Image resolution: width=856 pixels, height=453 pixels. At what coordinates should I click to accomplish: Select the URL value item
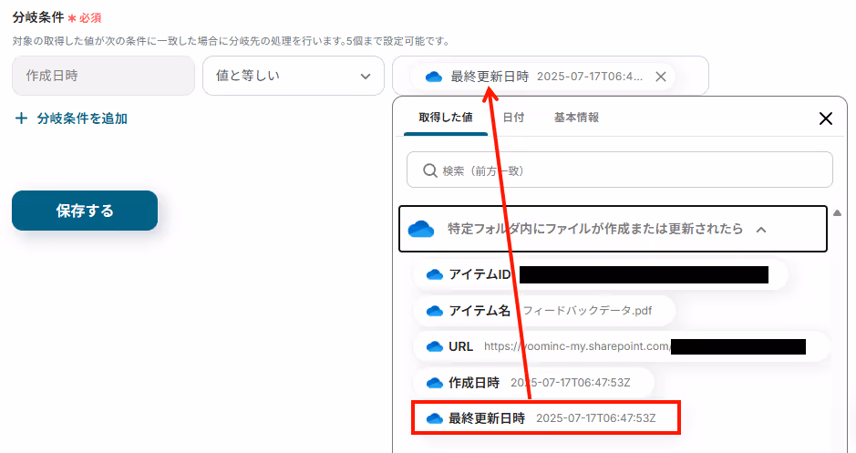(x=621, y=346)
